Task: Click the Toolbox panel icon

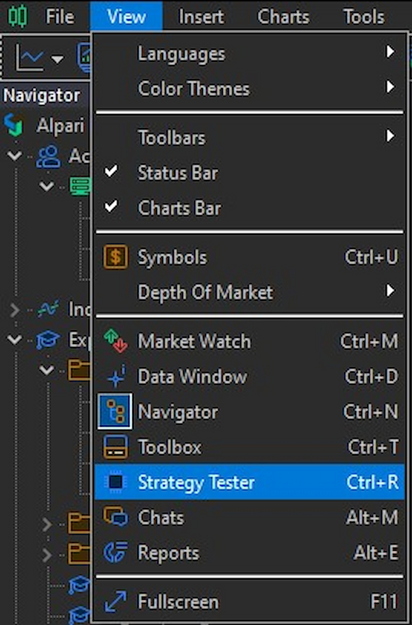Action: tap(115, 447)
